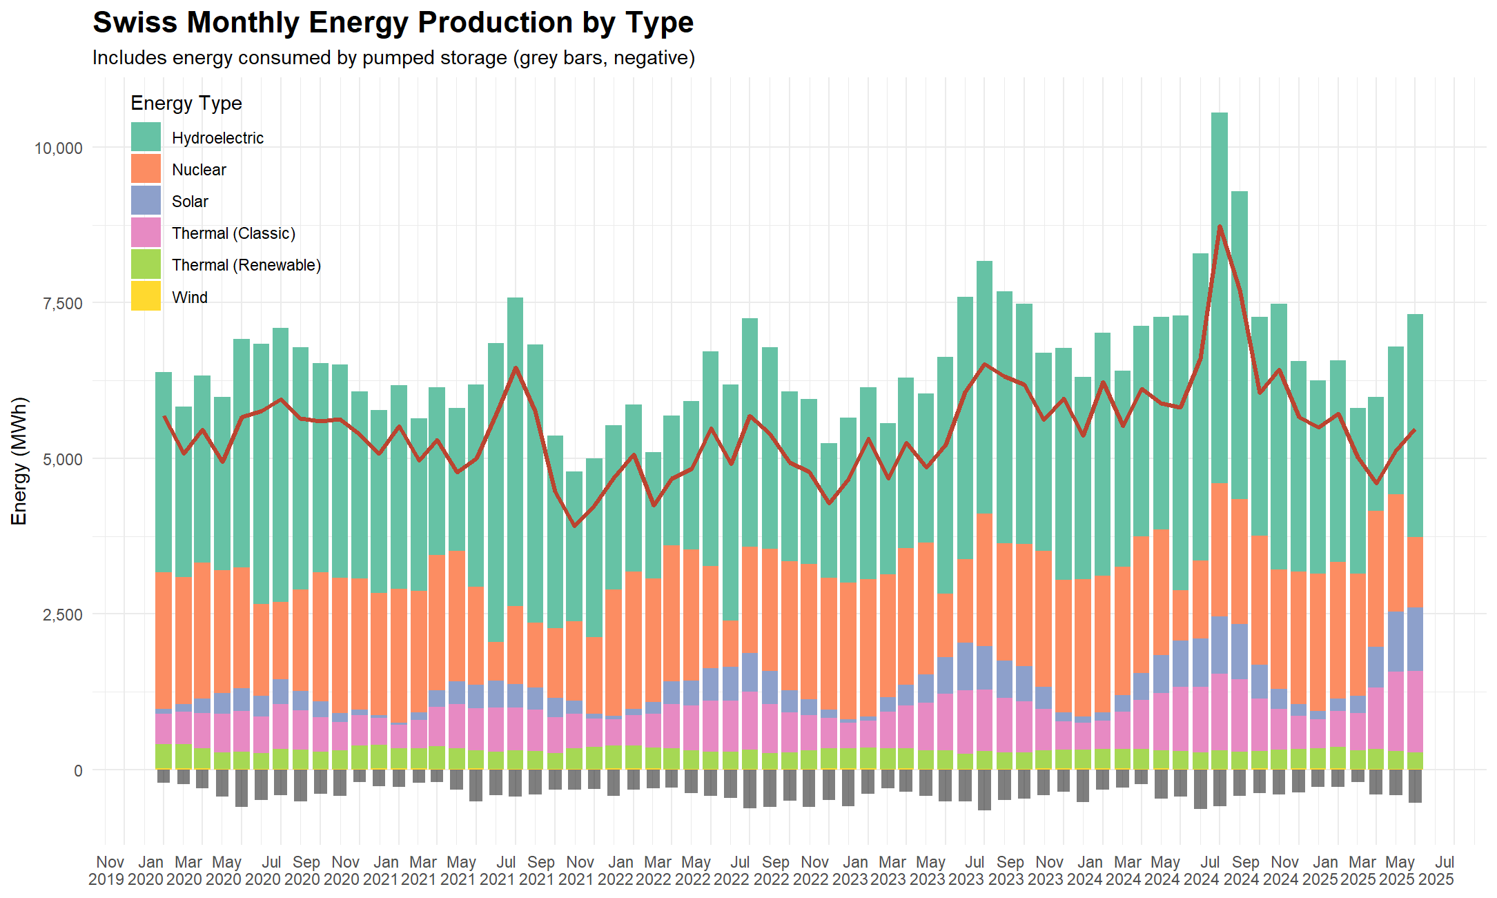
Task: Click the tallest hydroelectric bar peak
Action: (1219, 117)
